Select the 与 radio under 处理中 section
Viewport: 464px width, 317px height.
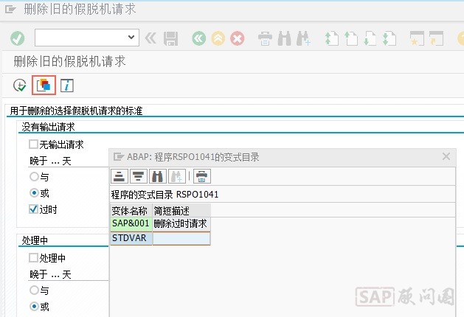34,290
